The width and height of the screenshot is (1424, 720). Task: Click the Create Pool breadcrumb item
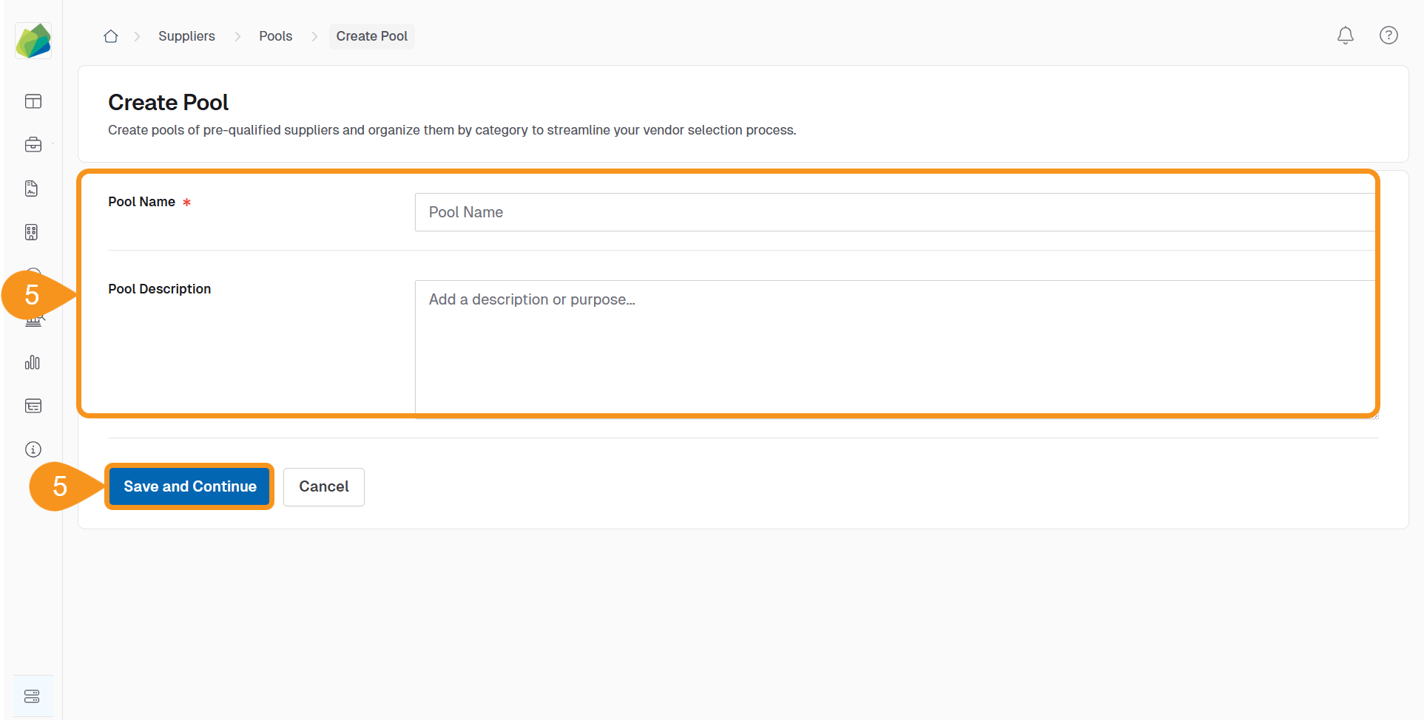coord(371,36)
